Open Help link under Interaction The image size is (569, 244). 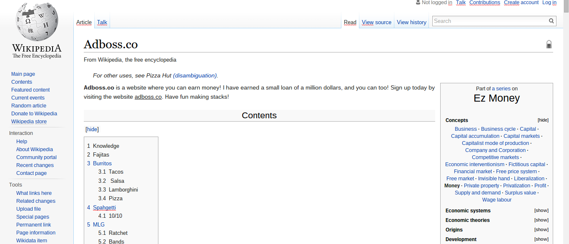pyautogui.click(x=22, y=142)
